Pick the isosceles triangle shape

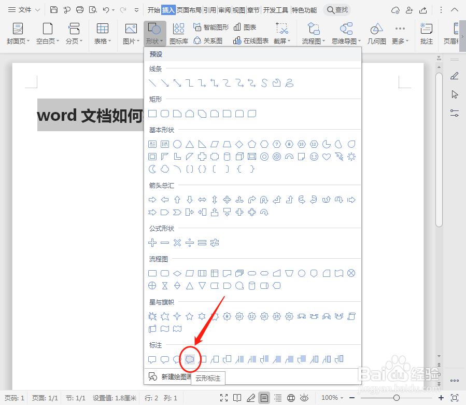pyautogui.click(x=190, y=144)
